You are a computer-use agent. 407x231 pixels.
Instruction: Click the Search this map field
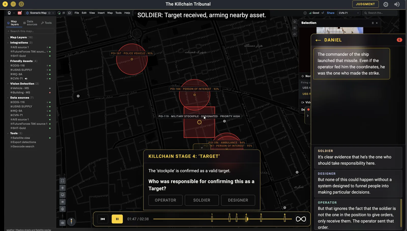coord(30,31)
